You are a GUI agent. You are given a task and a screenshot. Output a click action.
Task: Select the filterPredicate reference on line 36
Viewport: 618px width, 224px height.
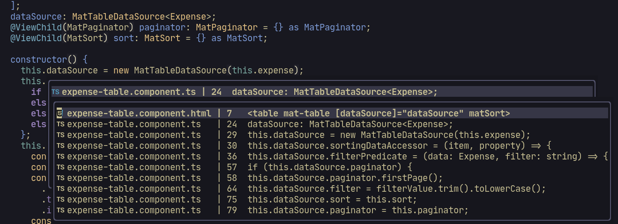click(332, 157)
